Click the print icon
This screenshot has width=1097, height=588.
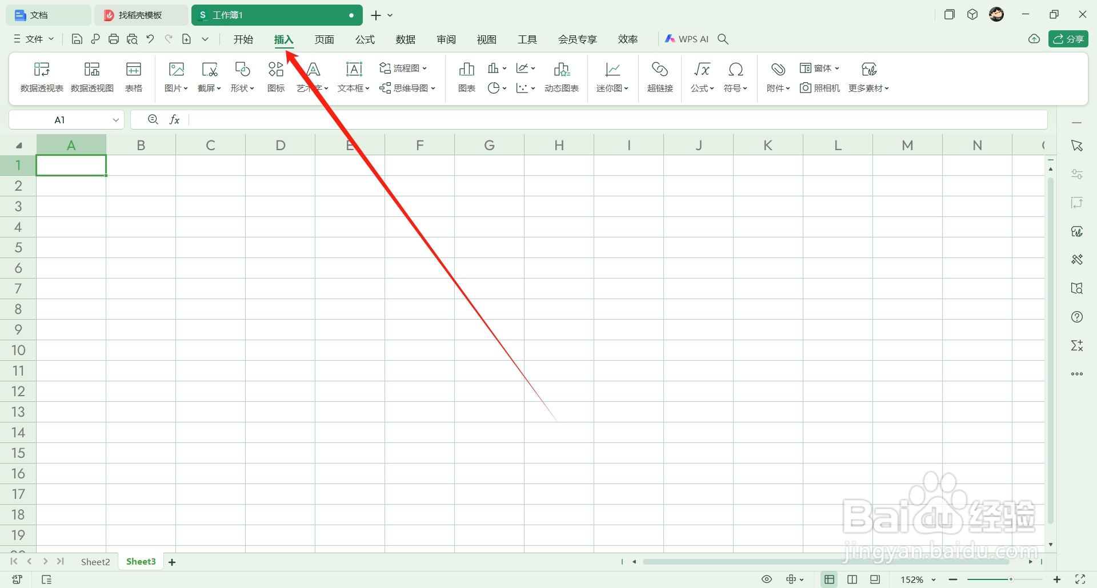click(114, 39)
